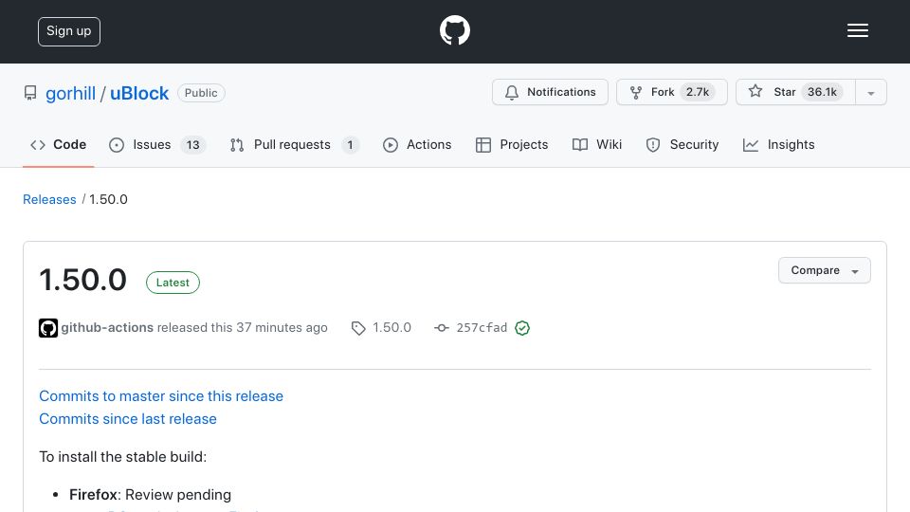Click the tag icon beside 1.50.0

click(x=358, y=328)
